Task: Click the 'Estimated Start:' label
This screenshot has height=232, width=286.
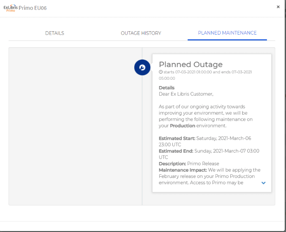Action: coord(177,138)
